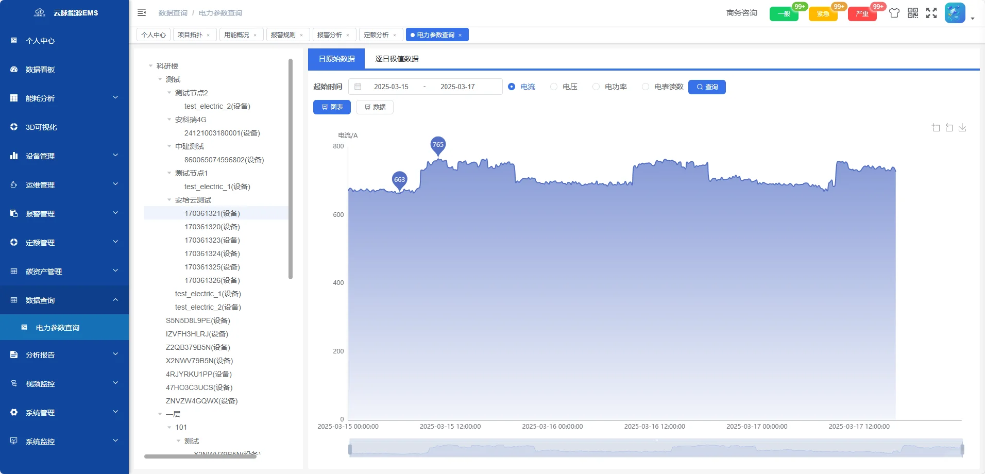985x474 pixels.
Task: Open the 商务咨询 link
Action: click(742, 13)
